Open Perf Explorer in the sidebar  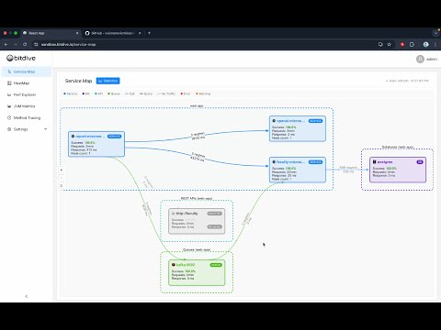click(x=27, y=94)
